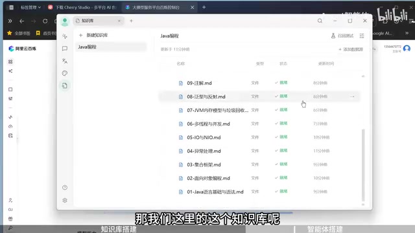Add a new tab with the plus in Cherry Studio
Image resolution: width=415 pixels, height=233 pixels.
pos(131,21)
